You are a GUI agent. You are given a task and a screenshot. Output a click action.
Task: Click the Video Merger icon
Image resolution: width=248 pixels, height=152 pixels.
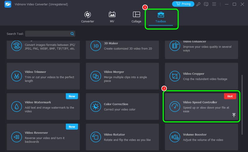95,76
